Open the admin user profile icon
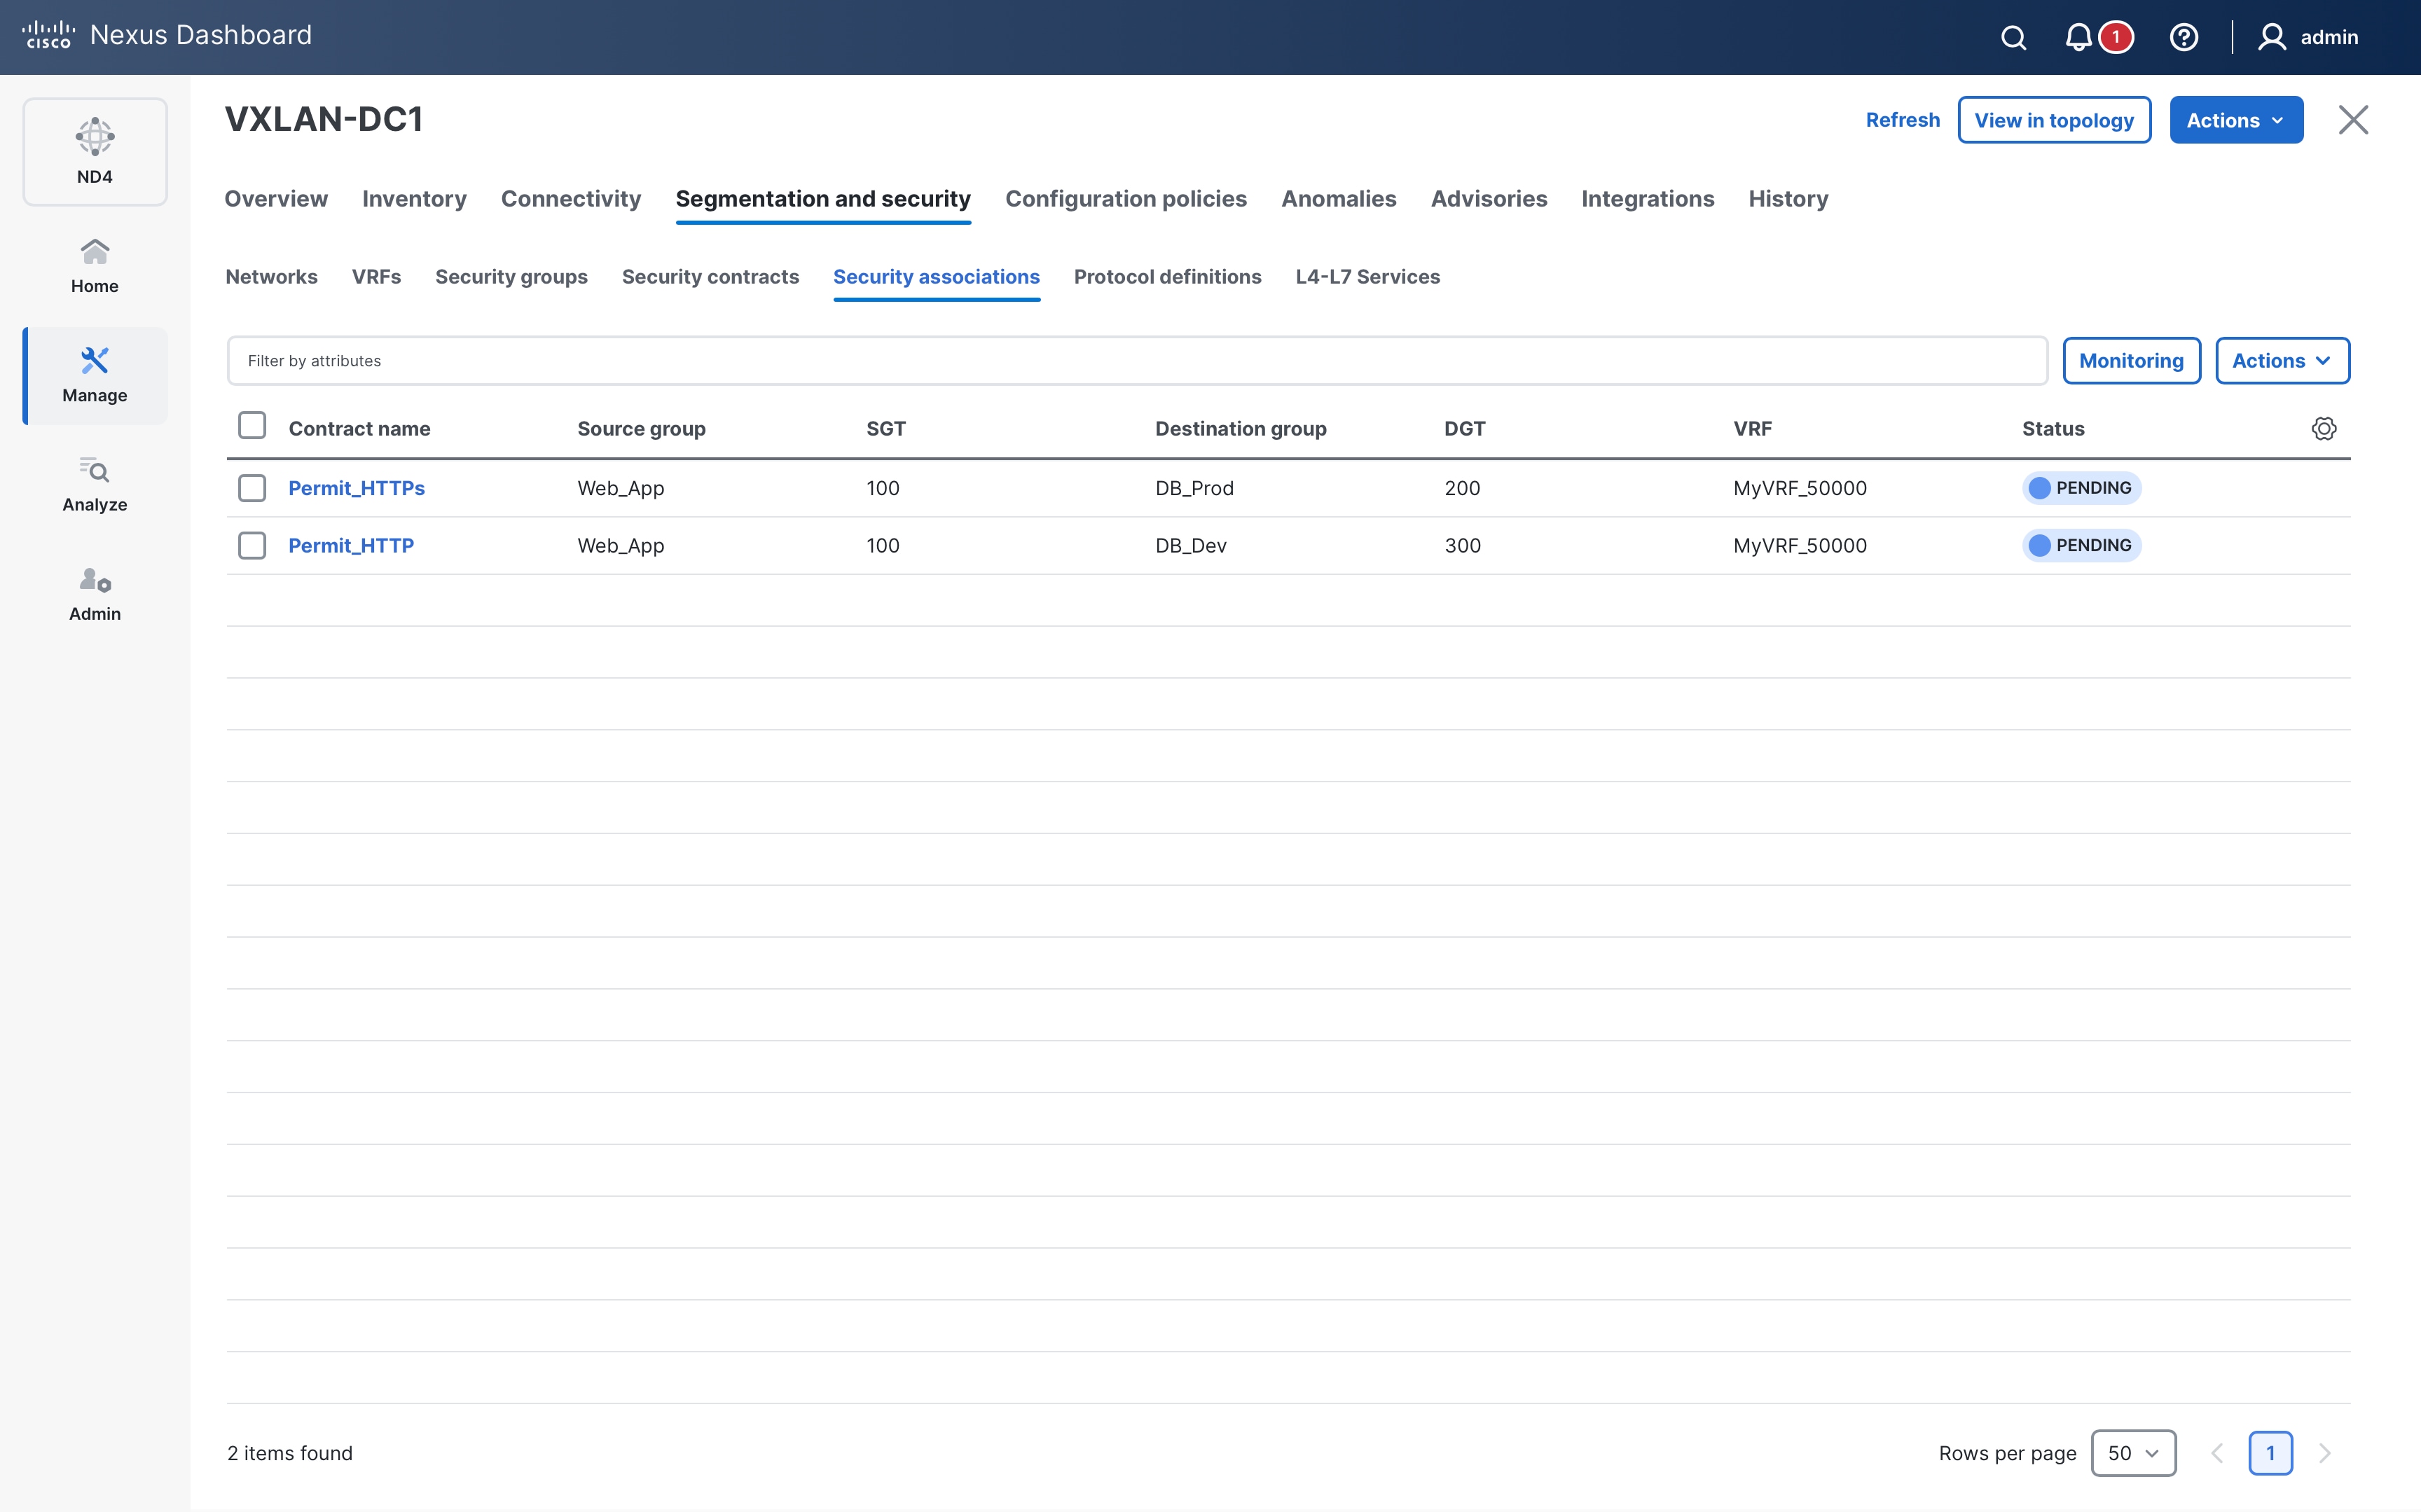 click(x=2272, y=37)
